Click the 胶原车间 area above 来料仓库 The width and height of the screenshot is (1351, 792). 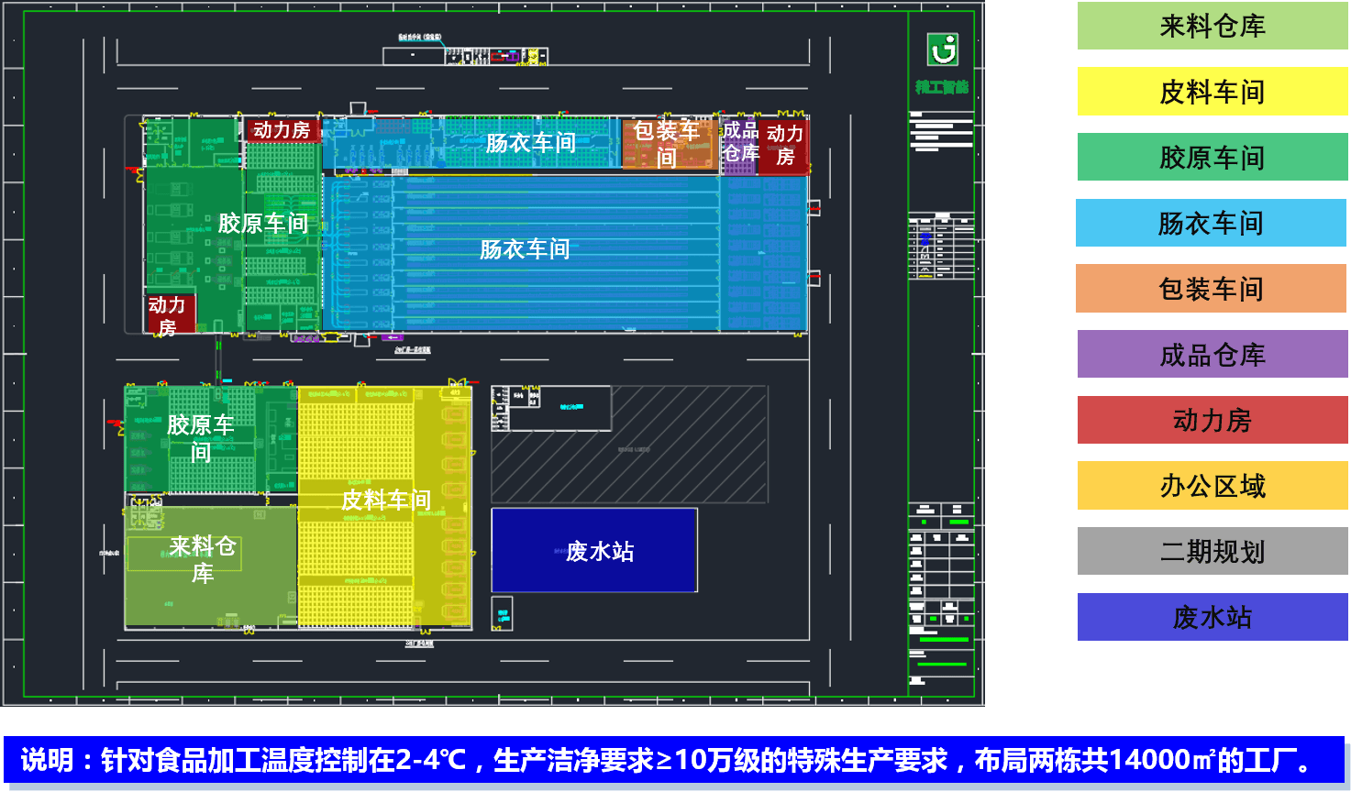pos(210,440)
